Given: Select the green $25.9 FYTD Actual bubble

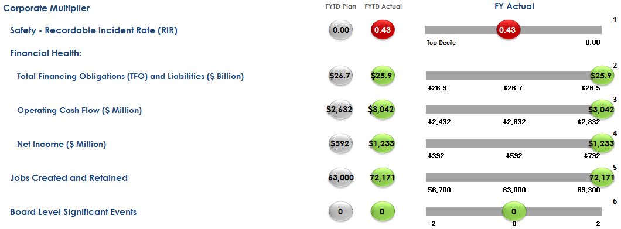Looking at the screenshot, I should tap(383, 76).
